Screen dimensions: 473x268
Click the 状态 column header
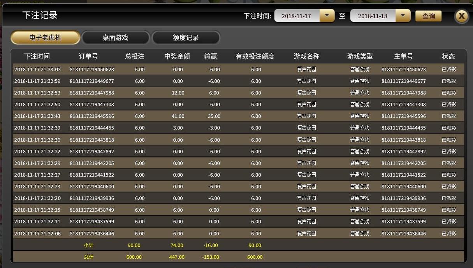pyautogui.click(x=448, y=56)
